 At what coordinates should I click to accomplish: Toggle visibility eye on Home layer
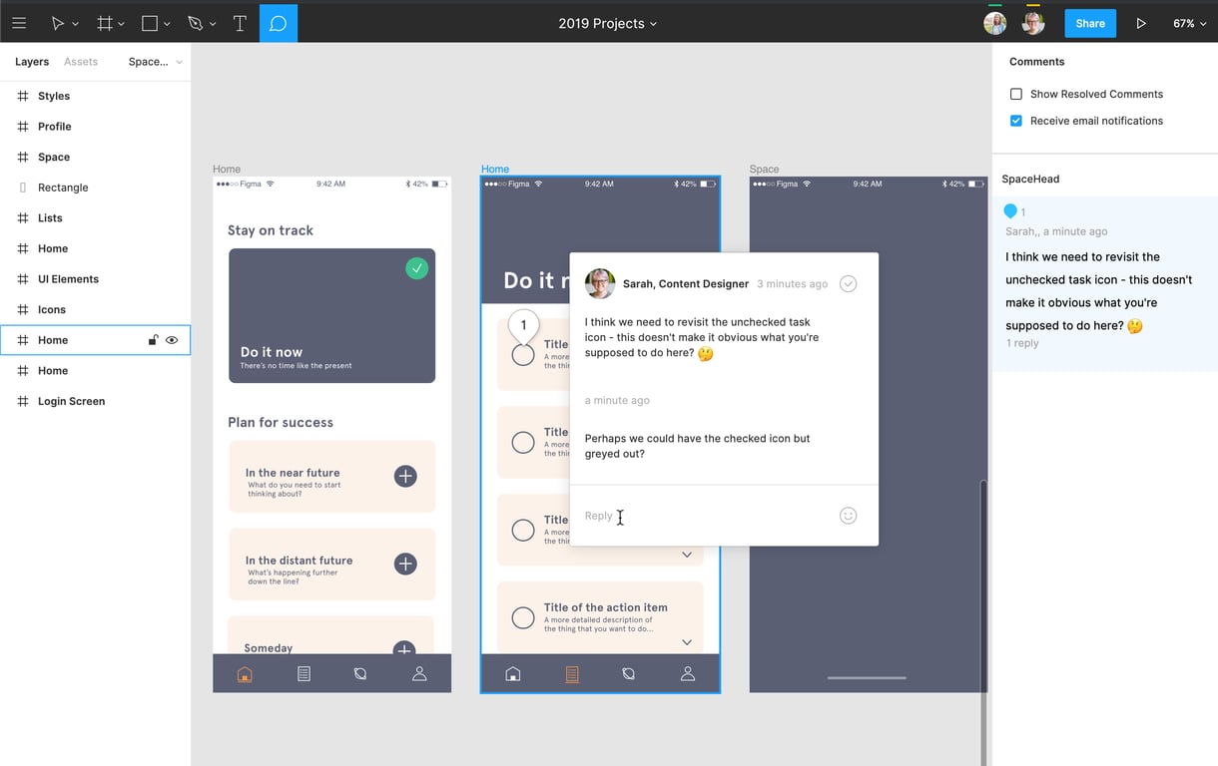coord(172,340)
